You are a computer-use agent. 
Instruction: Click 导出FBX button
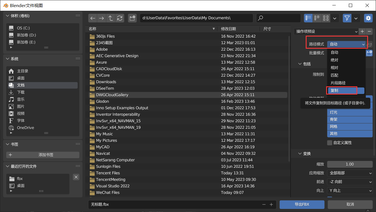coord(302,204)
